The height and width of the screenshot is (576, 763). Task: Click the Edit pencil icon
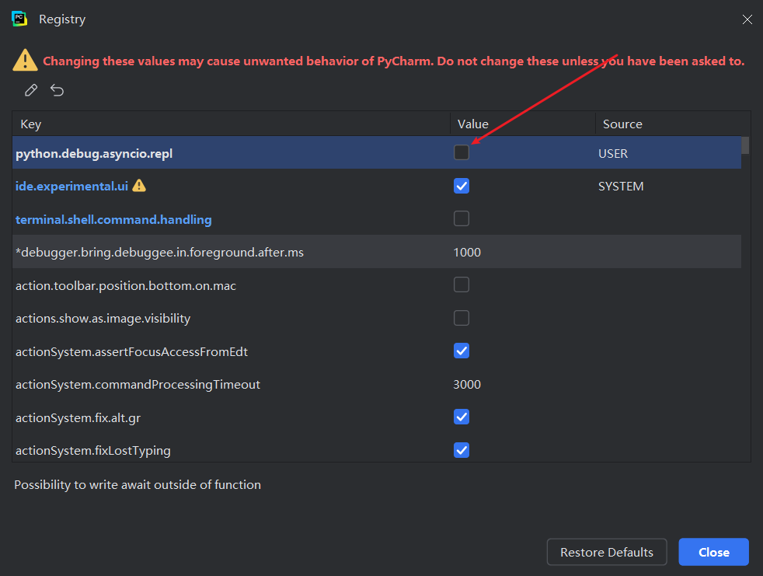click(x=31, y=90)
